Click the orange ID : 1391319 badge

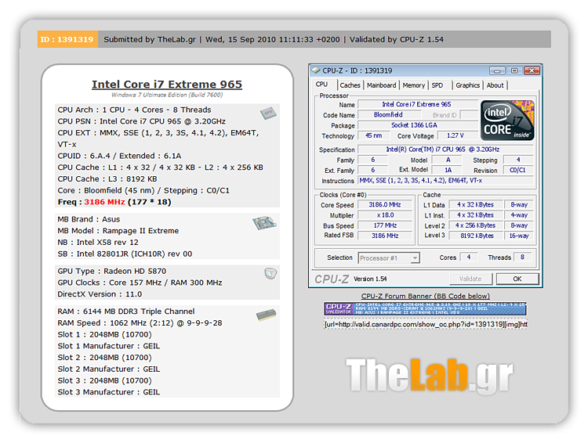(x=67, y=39)
